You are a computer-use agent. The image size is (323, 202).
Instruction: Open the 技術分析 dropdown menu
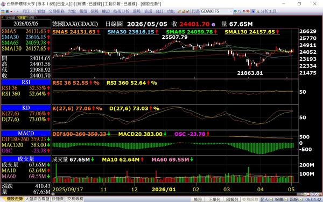pos(122,11)
